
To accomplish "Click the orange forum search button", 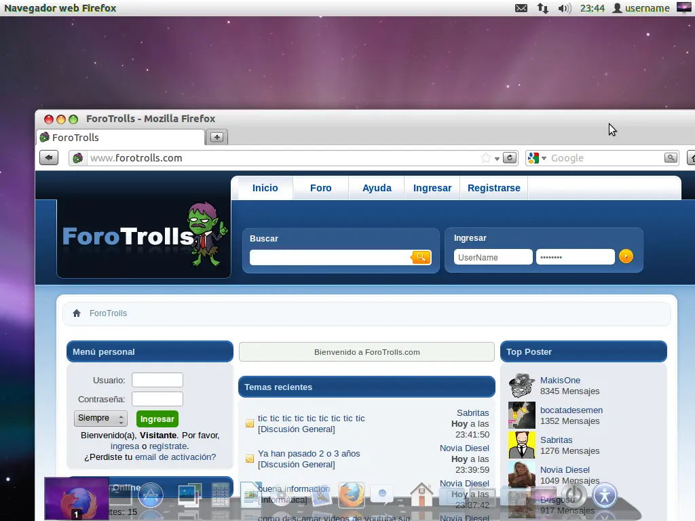I will click(421, 257).
